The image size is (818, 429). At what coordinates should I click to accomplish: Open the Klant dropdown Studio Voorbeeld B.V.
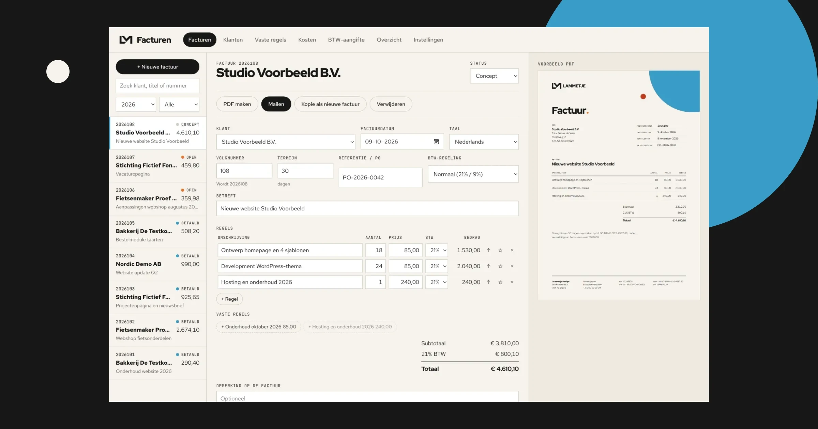tap(286, 142)
